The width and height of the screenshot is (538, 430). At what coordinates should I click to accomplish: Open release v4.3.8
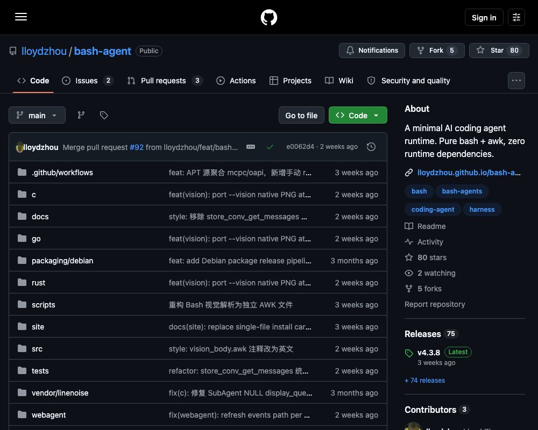click(429, 353)
